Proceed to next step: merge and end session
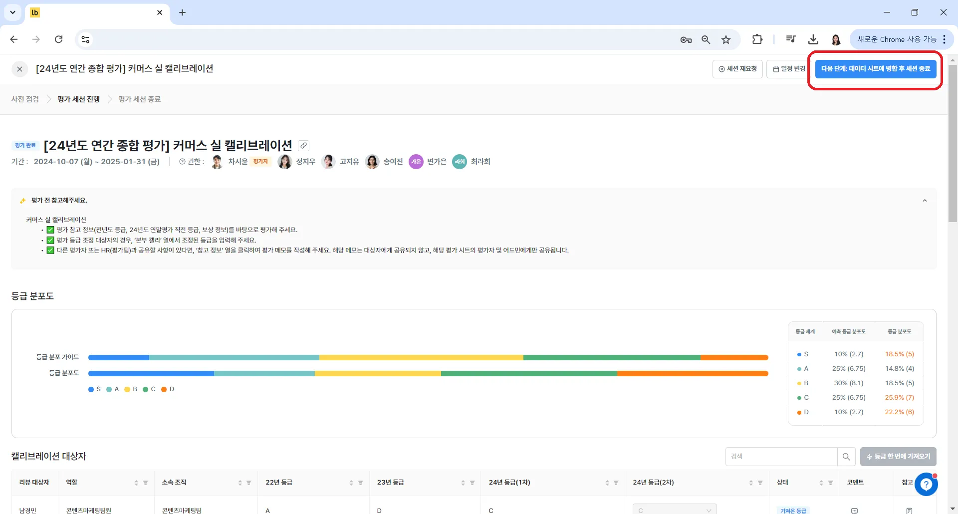The image size is (958, 514). 876,69
